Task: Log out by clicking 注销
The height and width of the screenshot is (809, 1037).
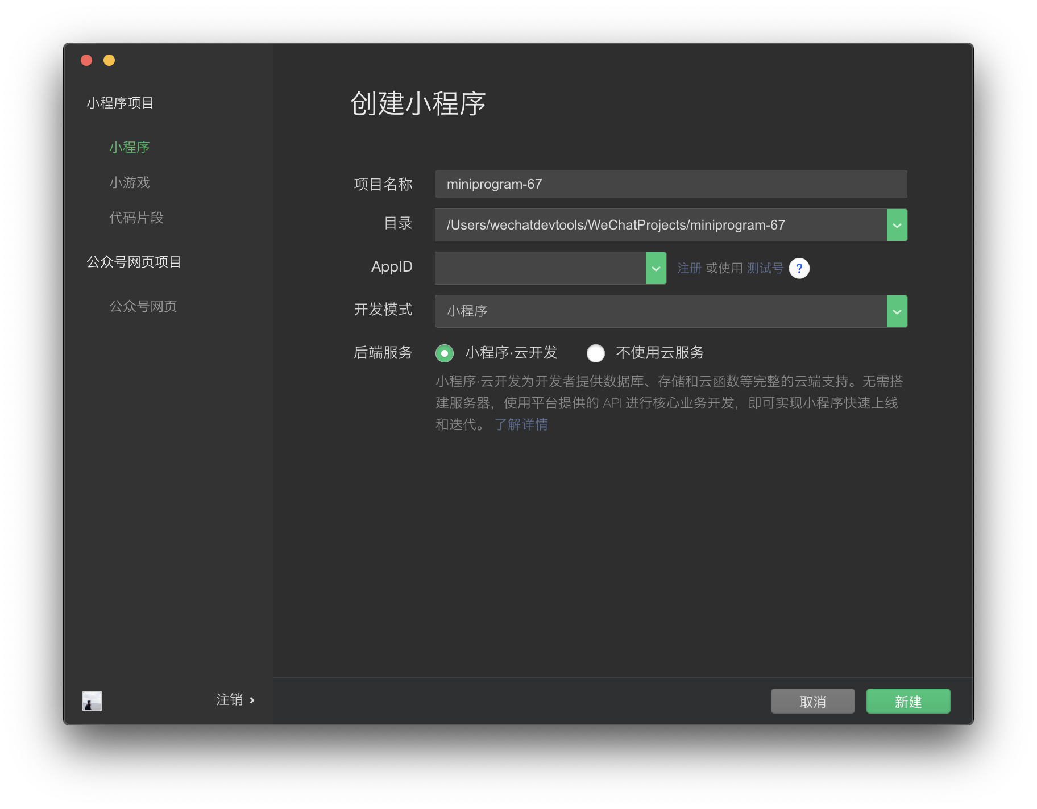Action: tap(228, 699)
